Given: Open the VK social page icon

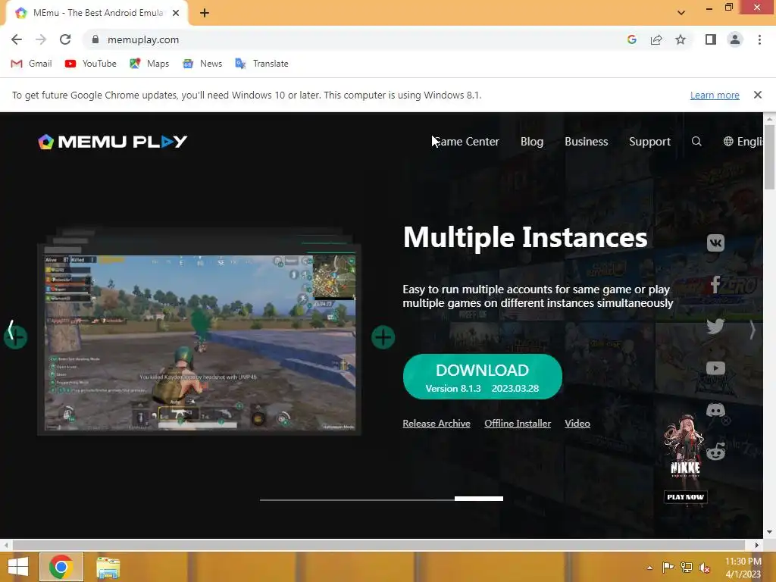Looking at the screenshot, I should [x=715, y=243].
